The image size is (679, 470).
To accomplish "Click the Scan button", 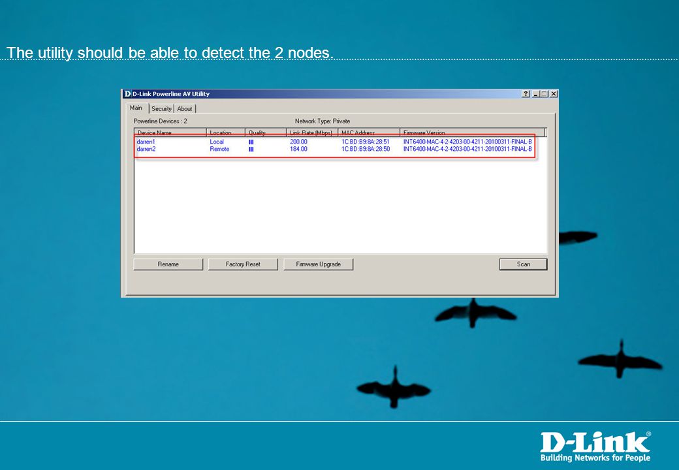I will tap(523, 264).
